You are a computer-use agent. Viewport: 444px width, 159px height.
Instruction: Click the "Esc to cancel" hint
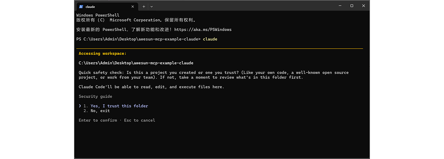[x=139, y=121]
